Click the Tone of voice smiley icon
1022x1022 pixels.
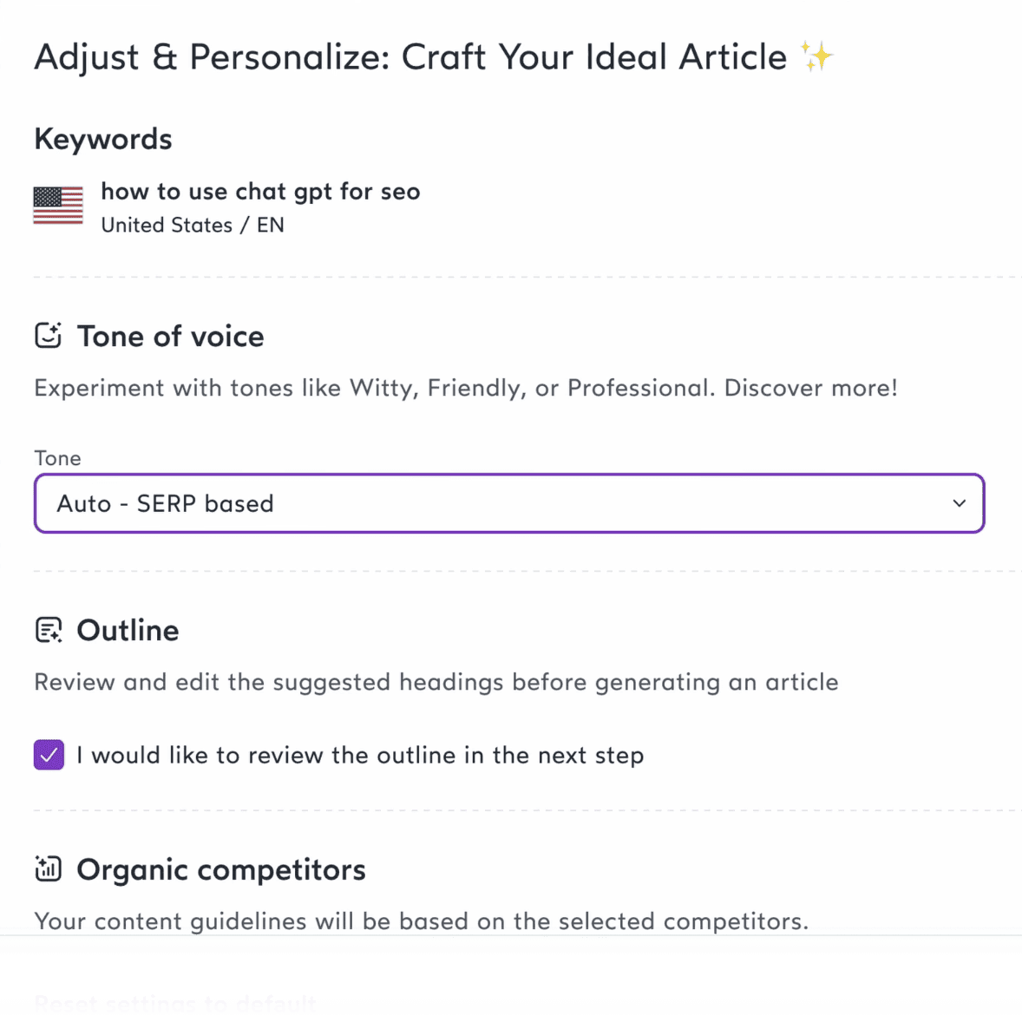pos(49,335)
